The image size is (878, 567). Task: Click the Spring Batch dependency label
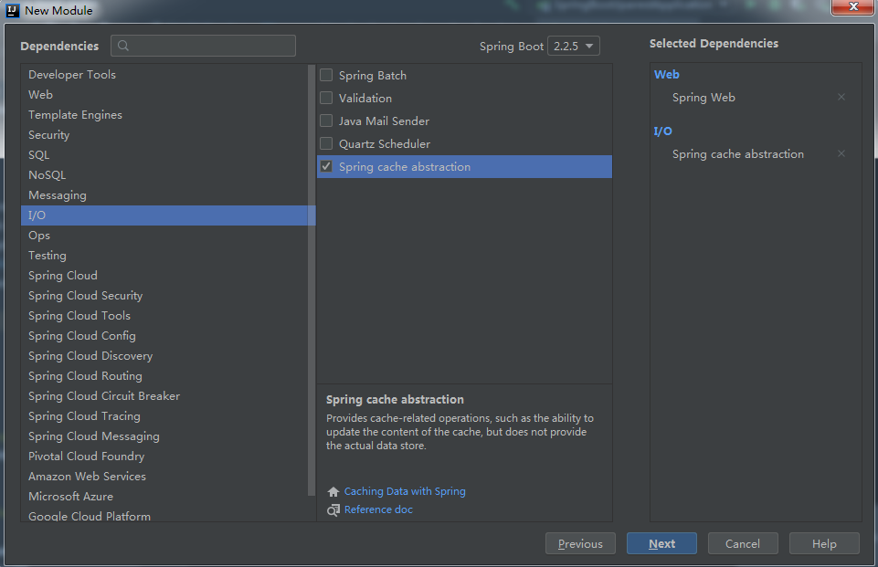(x=373, y=76)
